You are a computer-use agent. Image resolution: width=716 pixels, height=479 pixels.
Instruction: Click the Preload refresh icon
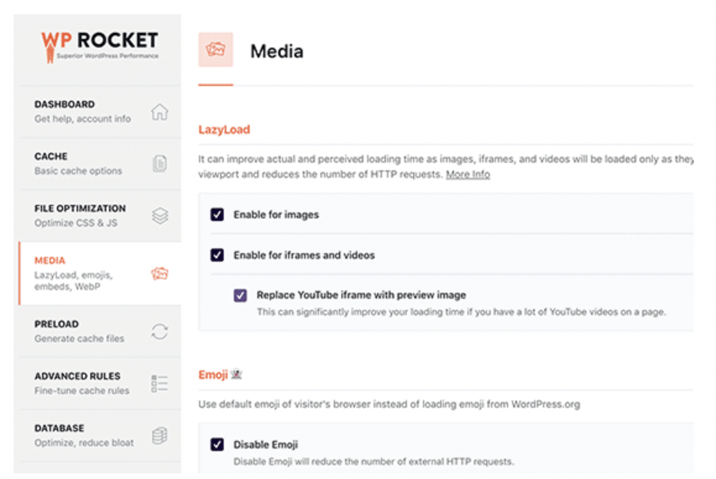pyautogui.click(x=160, y=332)
